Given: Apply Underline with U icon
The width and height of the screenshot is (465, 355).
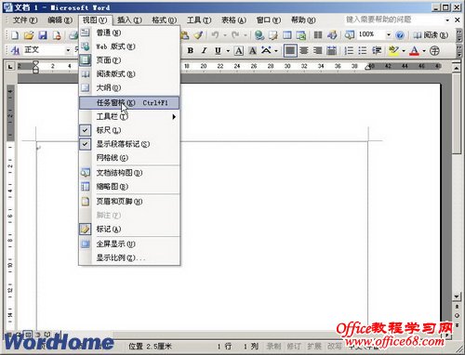Looking at the screenshot, I should (x=218, y=50).
